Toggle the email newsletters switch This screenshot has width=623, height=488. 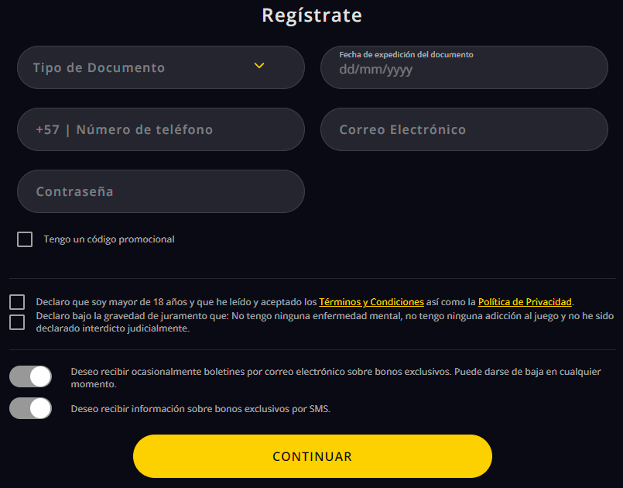31,376
